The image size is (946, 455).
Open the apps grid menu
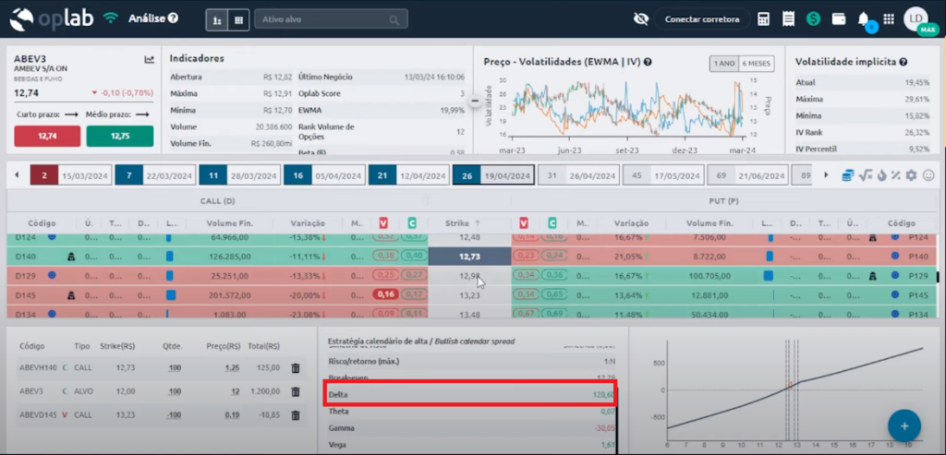[x=889, y=18]
